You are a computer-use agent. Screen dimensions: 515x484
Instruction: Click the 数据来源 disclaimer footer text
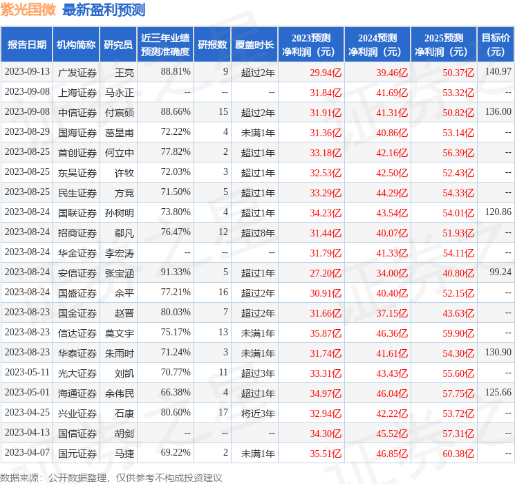(x=111, y=477)
